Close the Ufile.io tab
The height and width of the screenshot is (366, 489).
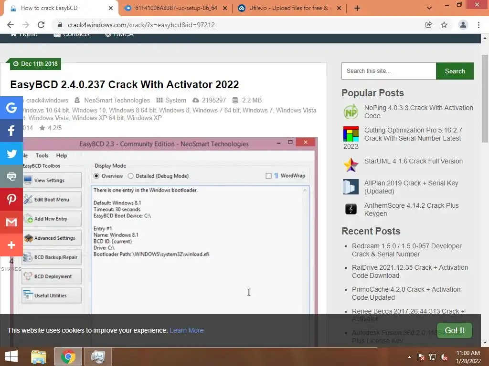[x=339, y=8]
